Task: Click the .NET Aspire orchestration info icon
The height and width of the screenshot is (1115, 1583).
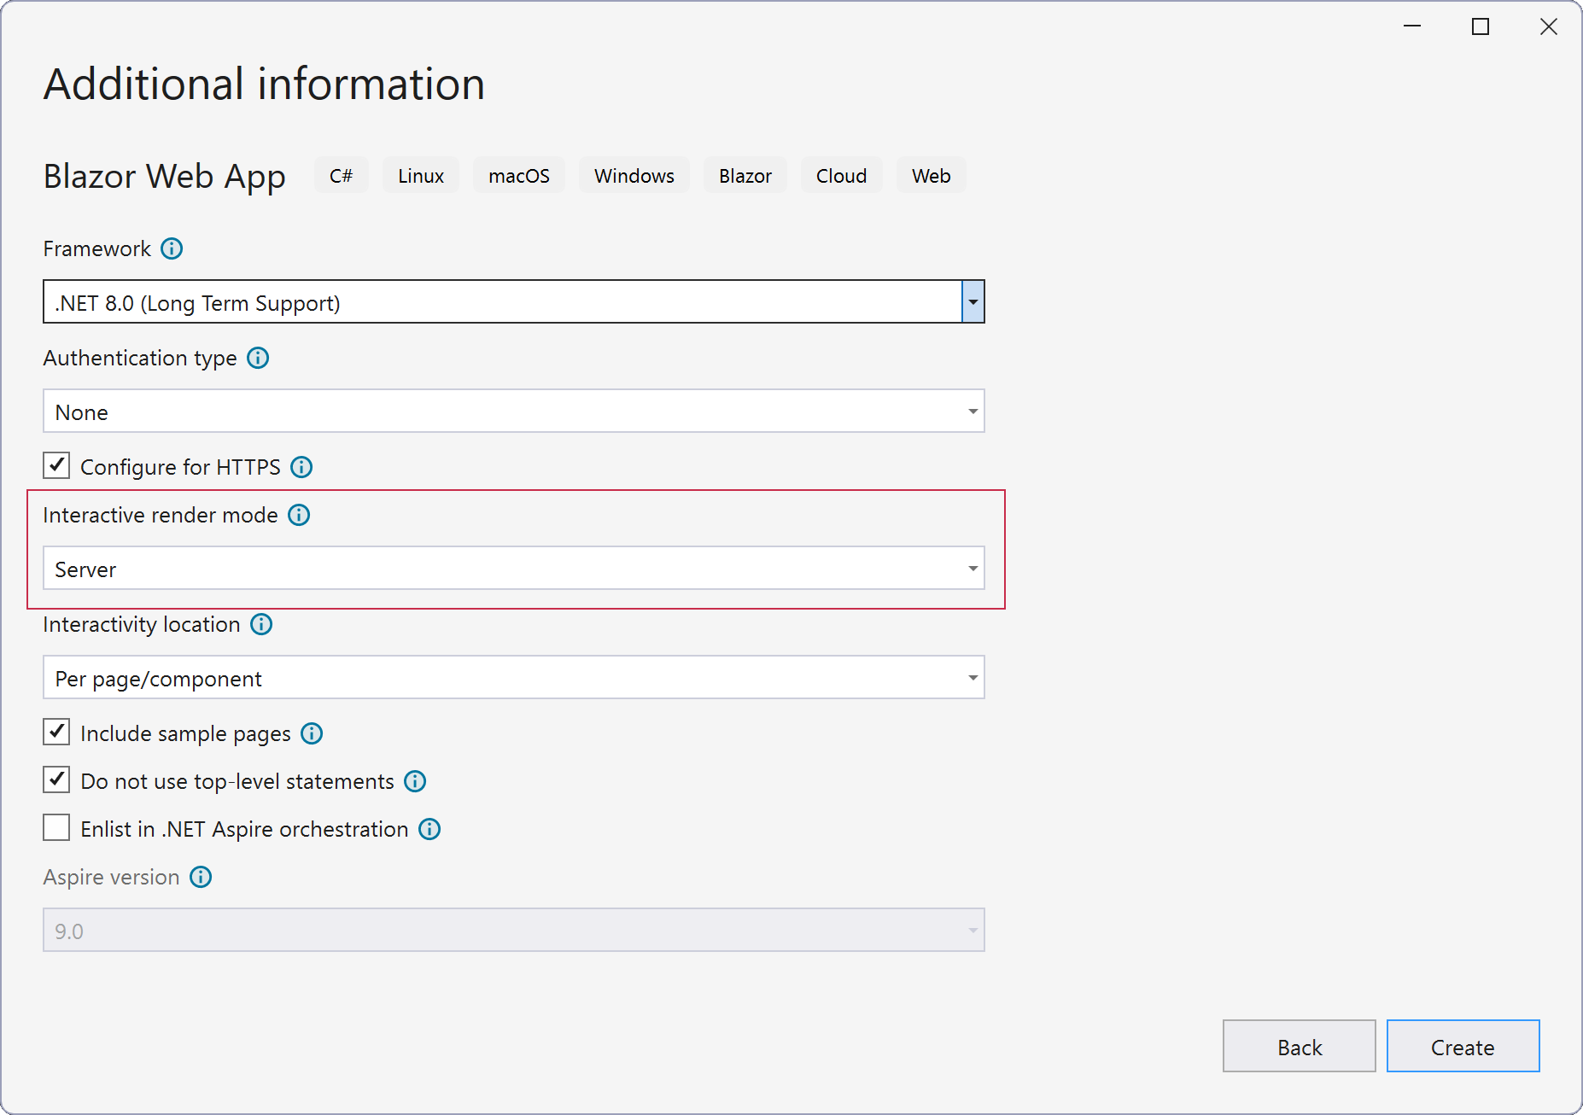Action: tap(429, 829)
